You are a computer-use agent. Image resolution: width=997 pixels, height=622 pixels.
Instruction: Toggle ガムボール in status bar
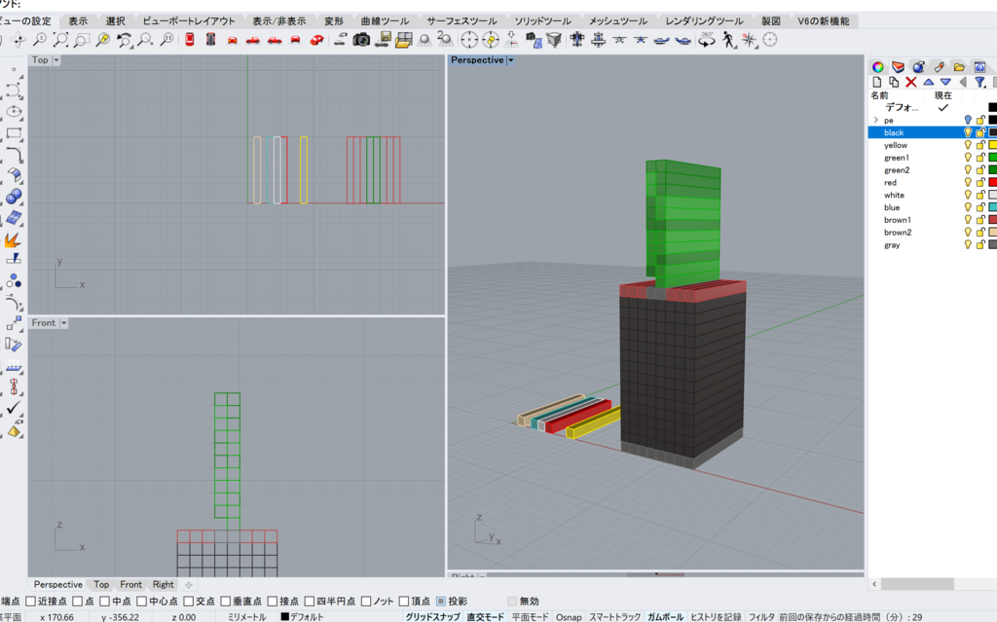click(665, 617)
